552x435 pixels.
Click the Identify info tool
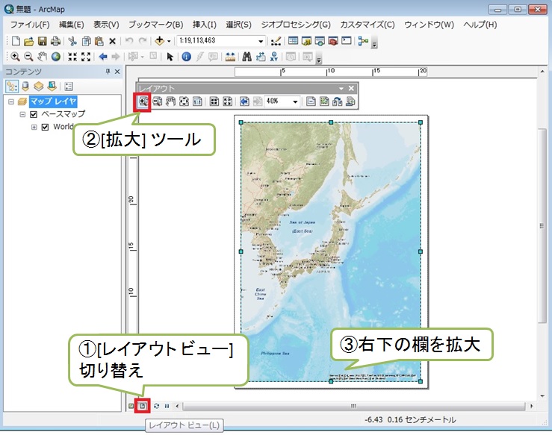[186, 57]
